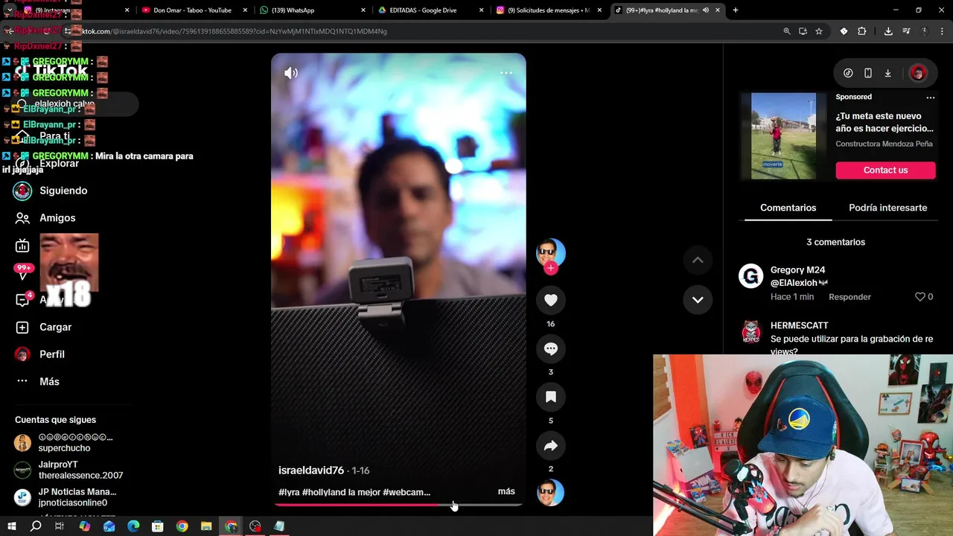
Task: Open the three-dot options on the video
Action: (506, 73)
